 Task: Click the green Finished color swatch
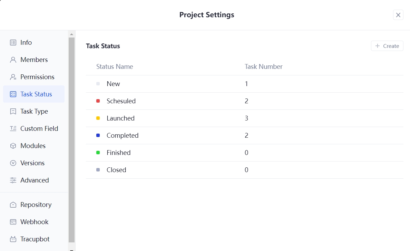coord(98,153)
